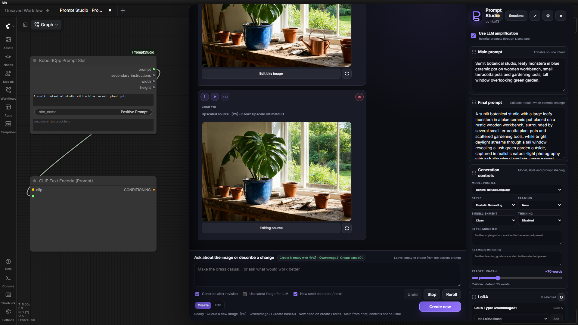
Task: Switch to Edit mode toggle
Action: tap(218, 305)
